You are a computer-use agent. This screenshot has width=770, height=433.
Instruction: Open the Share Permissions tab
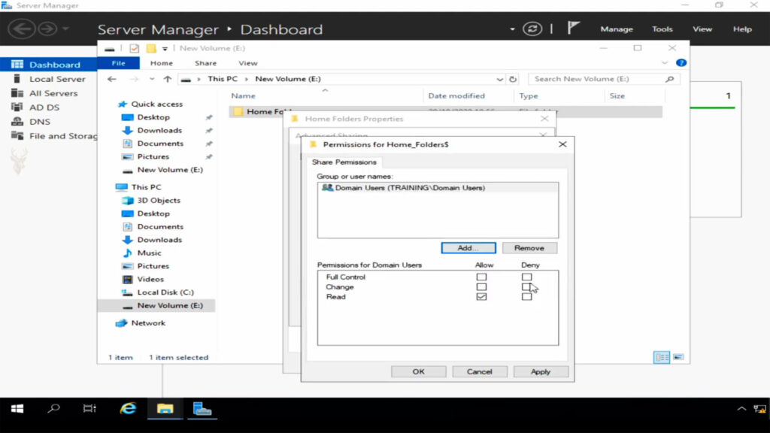pos(344,162)
